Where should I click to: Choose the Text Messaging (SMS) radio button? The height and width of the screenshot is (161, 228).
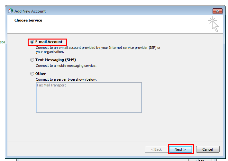click(32, 60)
